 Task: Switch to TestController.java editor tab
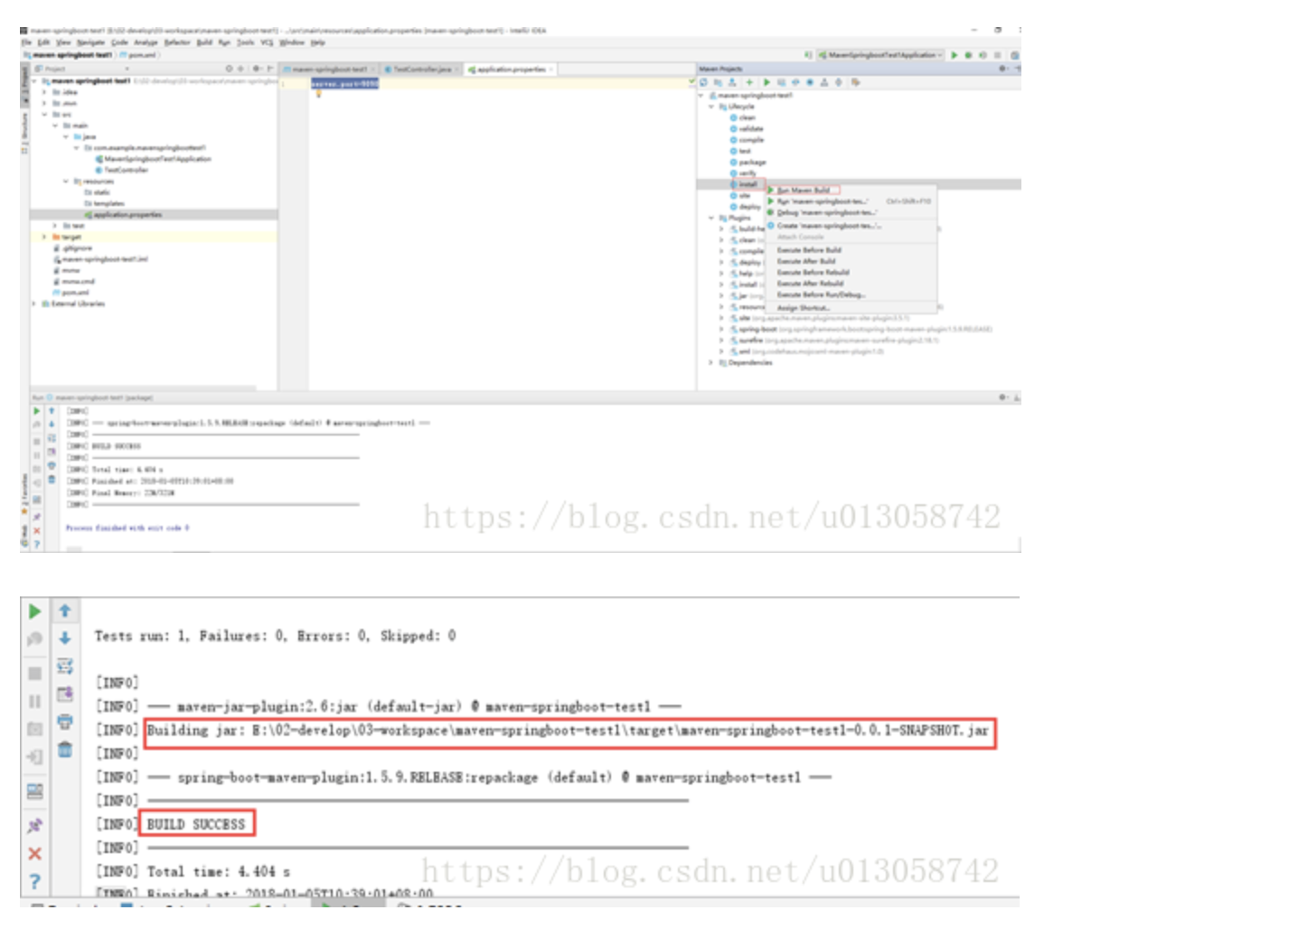[422, 69]
